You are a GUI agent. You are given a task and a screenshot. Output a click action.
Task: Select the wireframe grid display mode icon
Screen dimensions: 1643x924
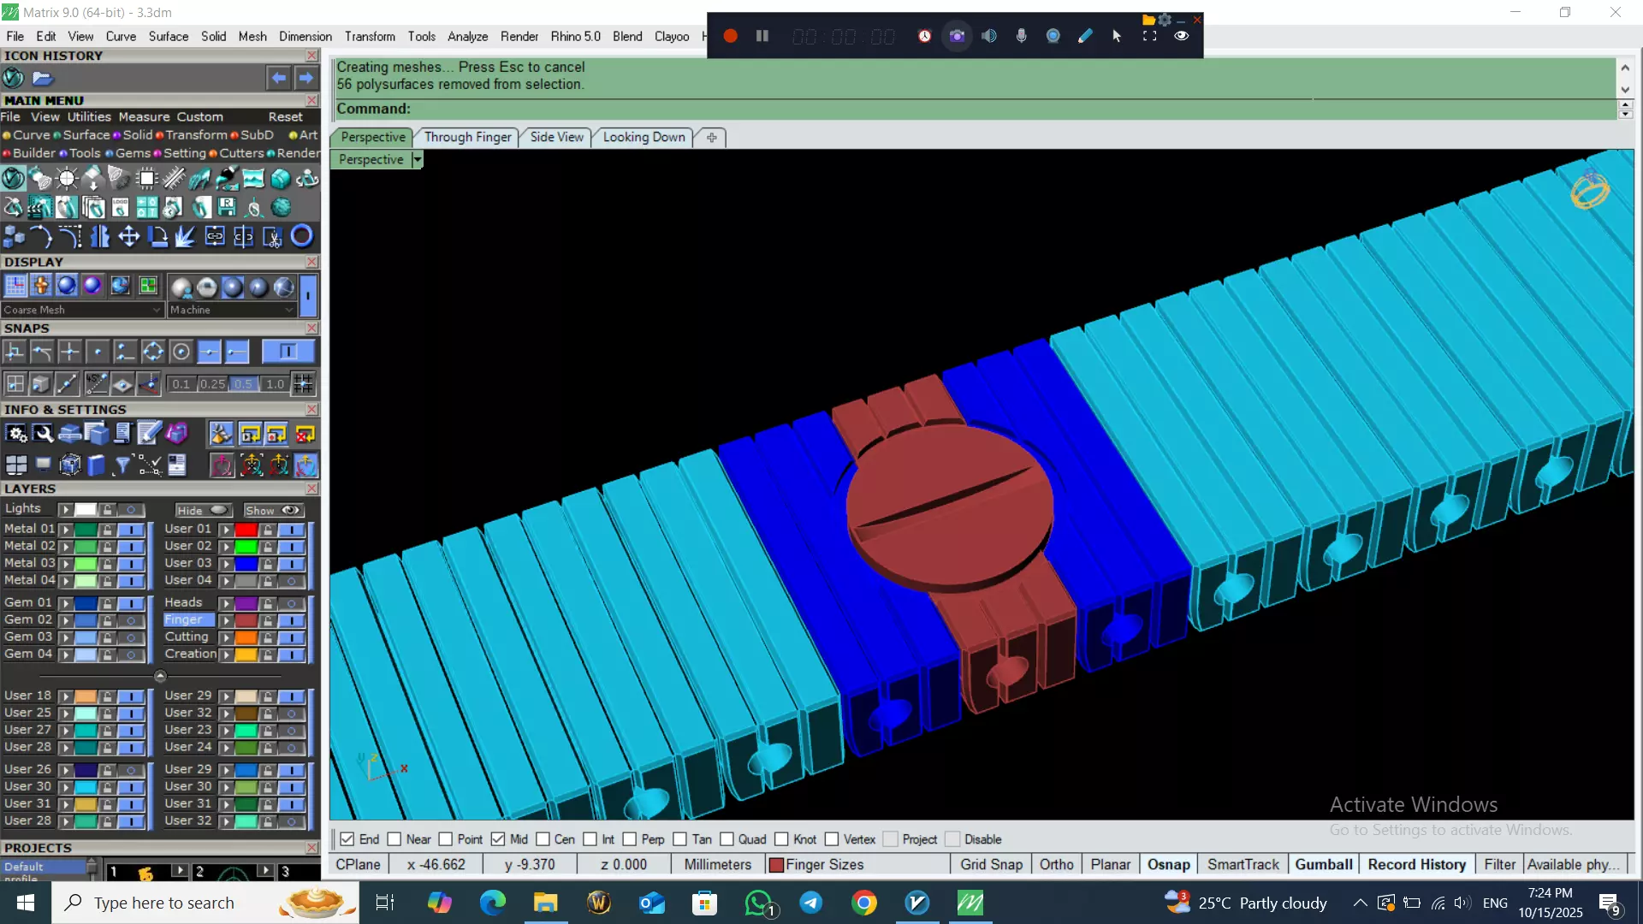click(x=15, y=286)
